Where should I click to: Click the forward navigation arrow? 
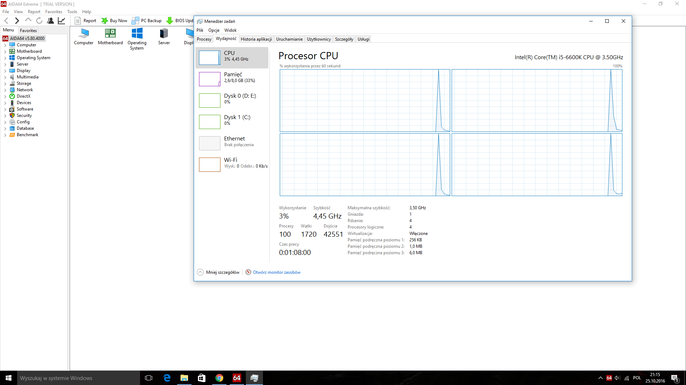(17, 21)
